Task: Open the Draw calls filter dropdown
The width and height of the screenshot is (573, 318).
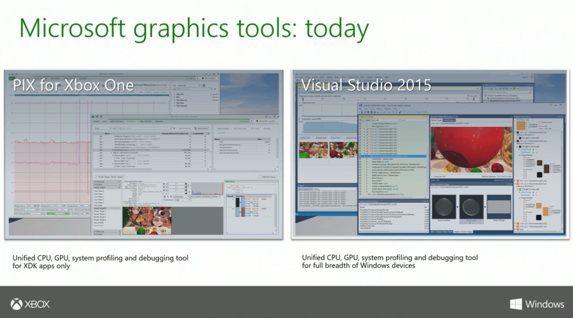Action: point(385,120)
